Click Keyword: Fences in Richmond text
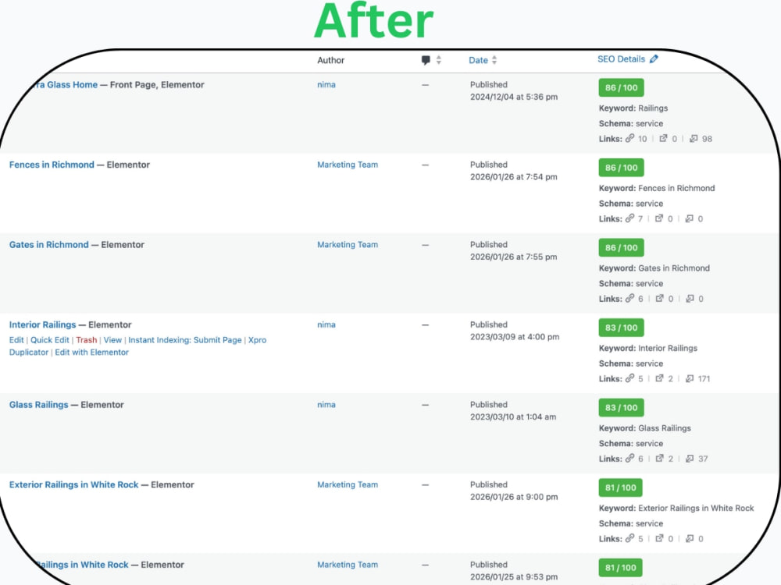 click(x=657, y=188)
